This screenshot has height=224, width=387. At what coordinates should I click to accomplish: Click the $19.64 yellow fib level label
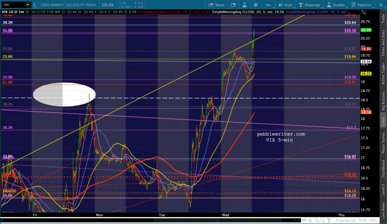coord(350,57)
